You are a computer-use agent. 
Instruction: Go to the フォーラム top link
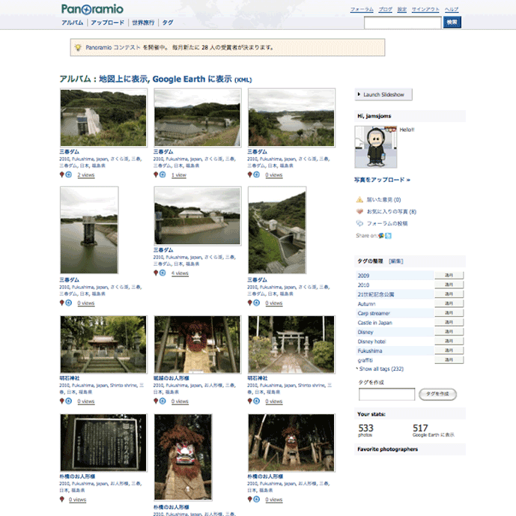point(362,9)
